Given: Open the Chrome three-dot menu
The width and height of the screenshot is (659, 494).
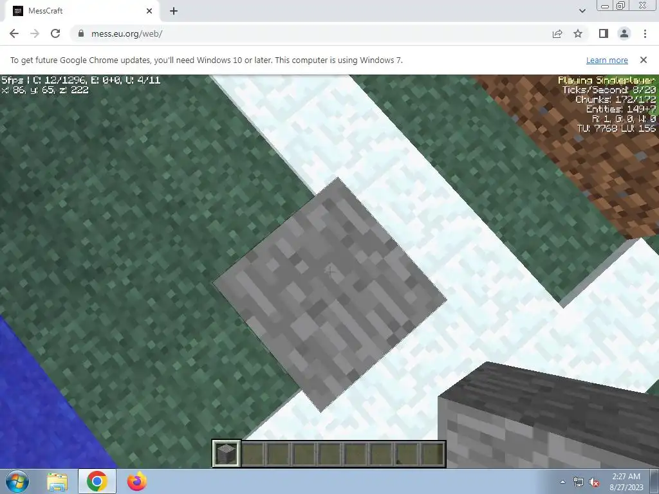Looking at the screenshot, I should tap(645, 33).
